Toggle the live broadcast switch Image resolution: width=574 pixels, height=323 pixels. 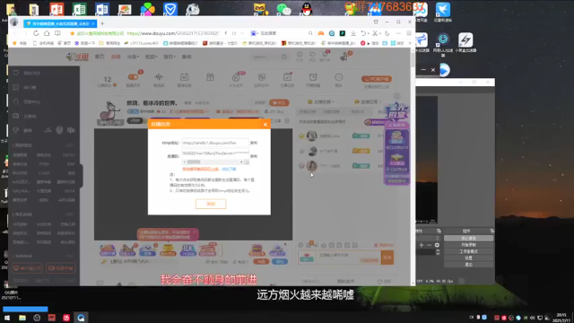tap(133, 77)
